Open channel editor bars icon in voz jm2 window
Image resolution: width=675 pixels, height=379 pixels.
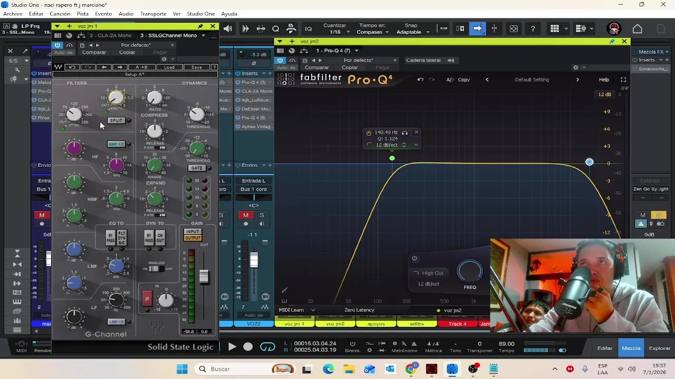click(x=281, y=51)
